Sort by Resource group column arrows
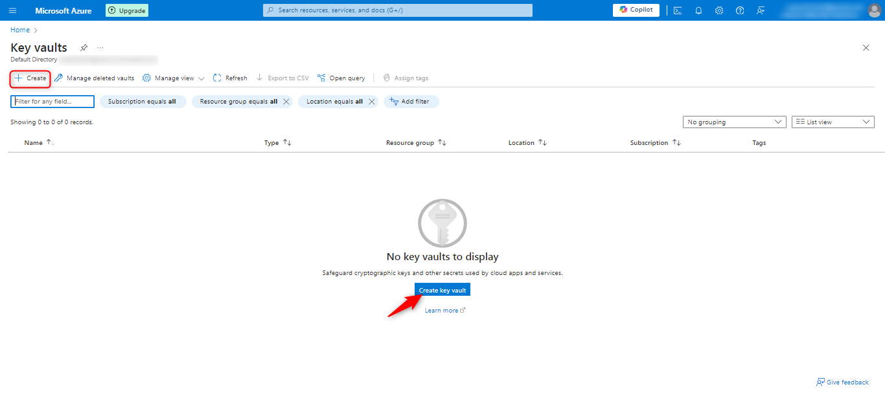 click(442, 142)
